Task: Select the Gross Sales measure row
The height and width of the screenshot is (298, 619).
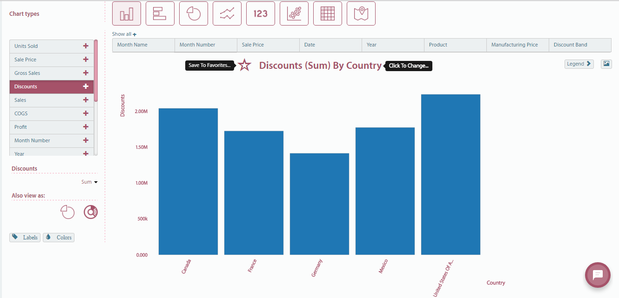Action: coord(52,73)
